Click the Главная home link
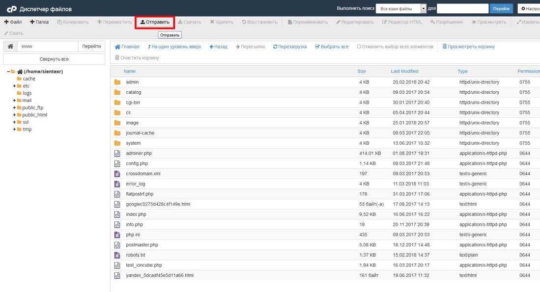The image size is (540, 292). pyautogui.click(x=127, y=47)
